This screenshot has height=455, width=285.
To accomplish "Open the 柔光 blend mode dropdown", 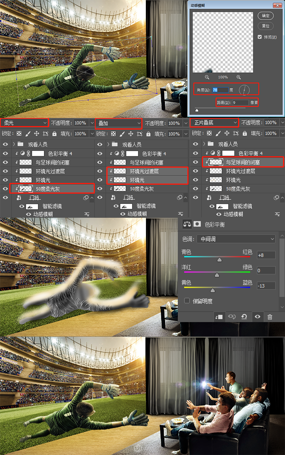I will point(24,123).
